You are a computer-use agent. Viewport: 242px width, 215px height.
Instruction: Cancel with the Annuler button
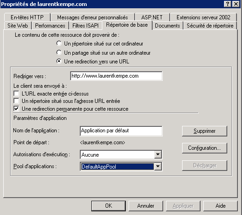click(146, 206)
